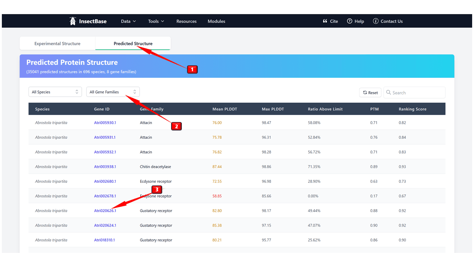
Task: Open gene ID Atri005932.1
Action: click(105, 152)
